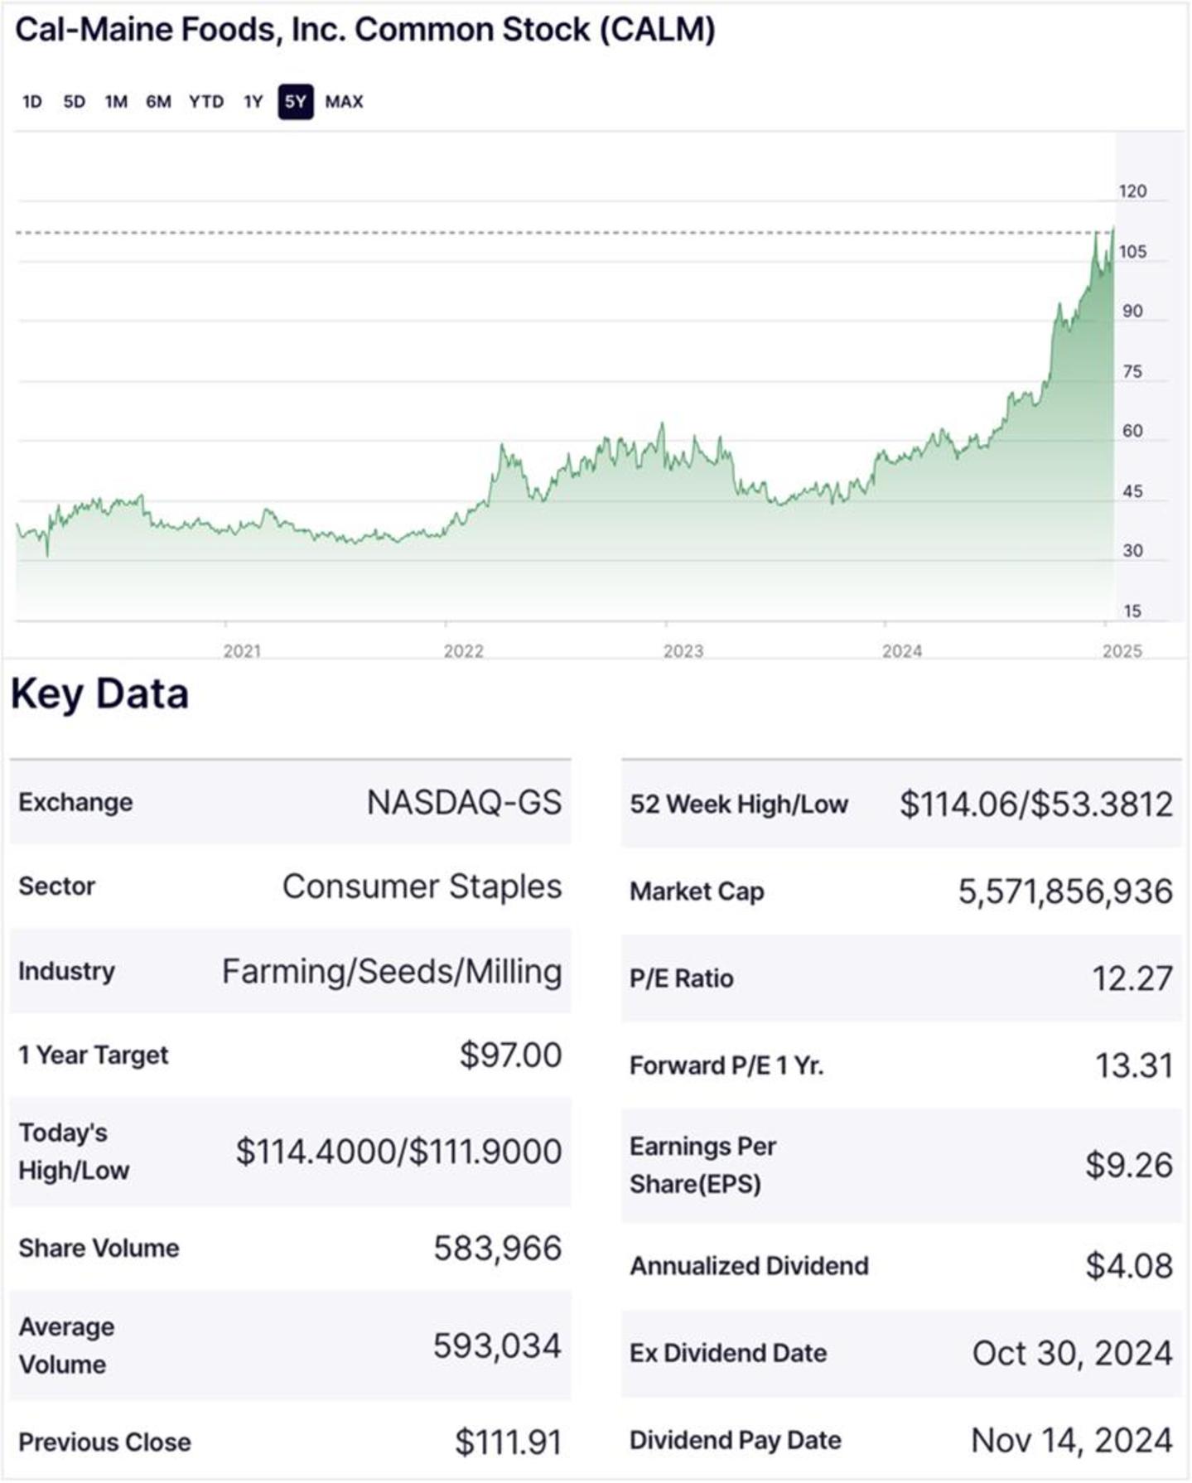Image resolution: width=1192 pixels, height=1483 pixels.
Task: Click the $97.00 one year target
Action: tap(510, 1055)
